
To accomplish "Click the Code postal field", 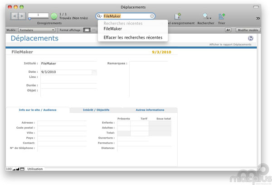I will 62,128.
